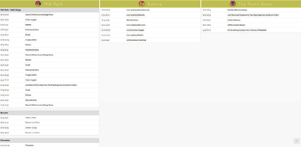This screenshot has width=301, height=147.
Task: Click the Meet & Greet entry under Baraem
Action: (x=30, y=118)
